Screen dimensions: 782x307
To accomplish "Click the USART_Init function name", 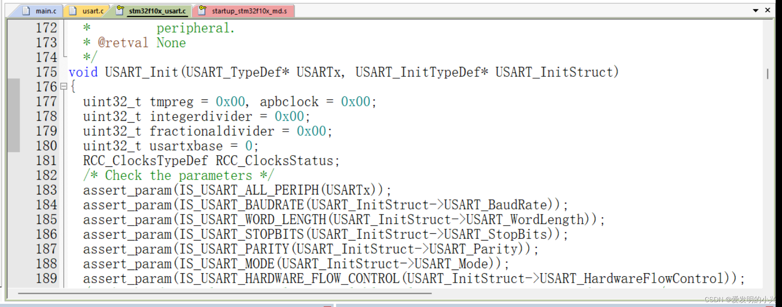I will coord(142,72).
